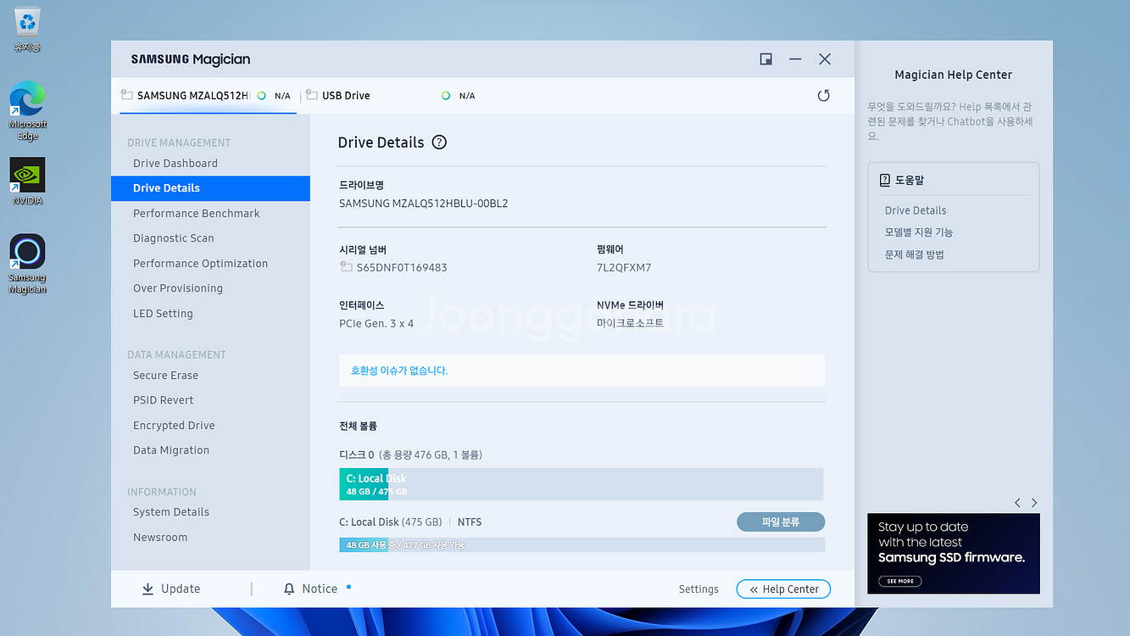Click the 디스크 0 capacity label
Image resolution: width=1130 pixels, height=636 pixels.
(411, 455)
